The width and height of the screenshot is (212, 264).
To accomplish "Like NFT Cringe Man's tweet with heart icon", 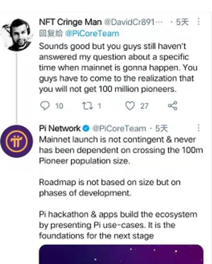I will tap(130, 106).
